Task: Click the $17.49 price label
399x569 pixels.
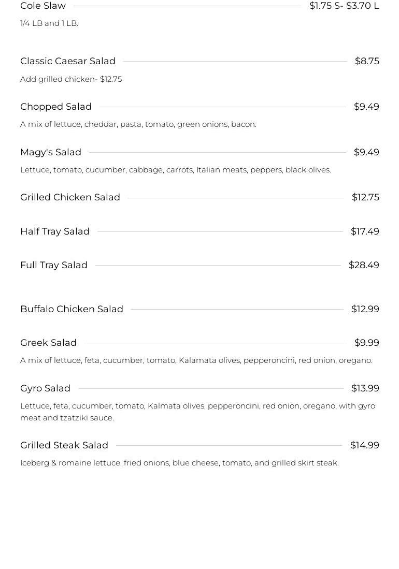Action: [365, 231]
